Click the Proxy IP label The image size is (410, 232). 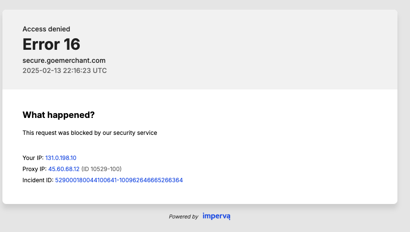[34, 169]
